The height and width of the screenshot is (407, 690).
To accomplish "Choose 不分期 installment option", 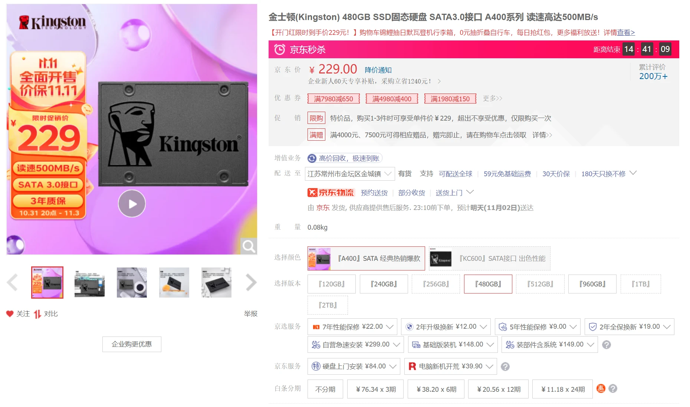I will click(325, 389).
